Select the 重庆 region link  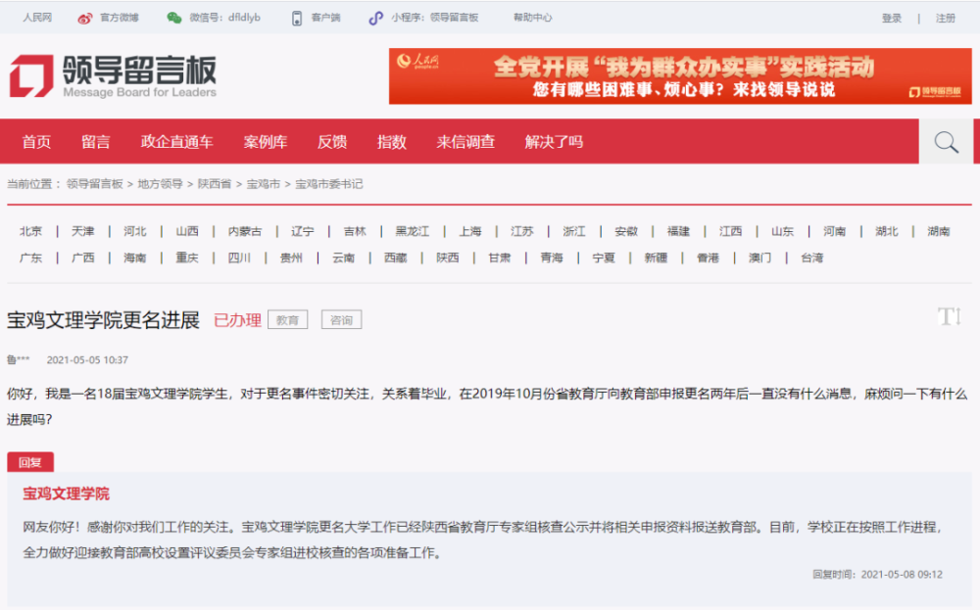click(187, 258)
